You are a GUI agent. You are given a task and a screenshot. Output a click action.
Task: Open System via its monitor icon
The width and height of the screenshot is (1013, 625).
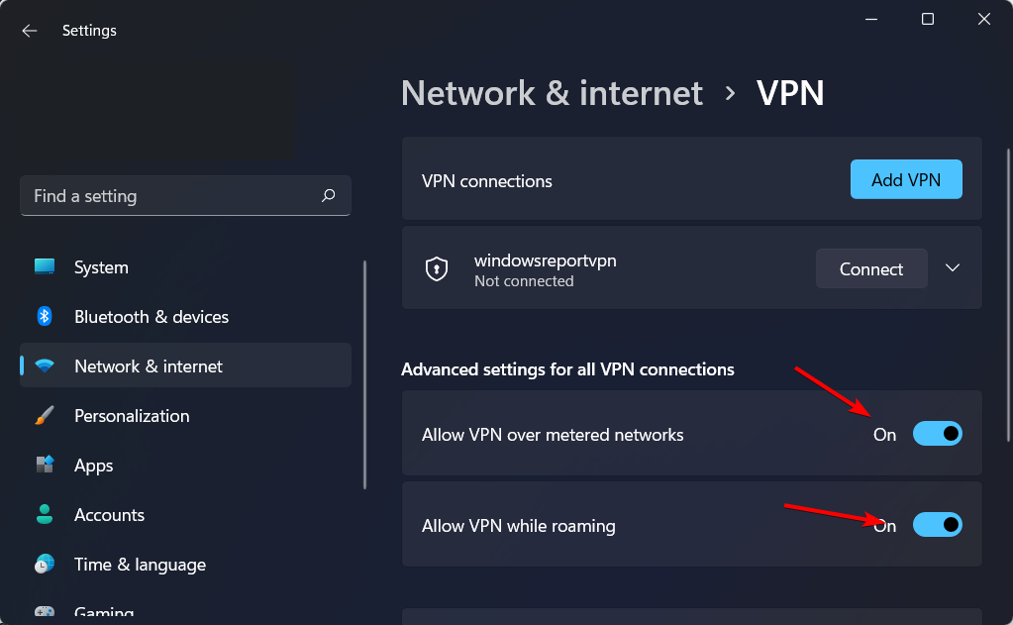pyautogui.click(x=45, y=266)
